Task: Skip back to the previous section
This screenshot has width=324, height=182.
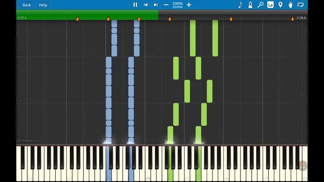Action: (145, 5)
